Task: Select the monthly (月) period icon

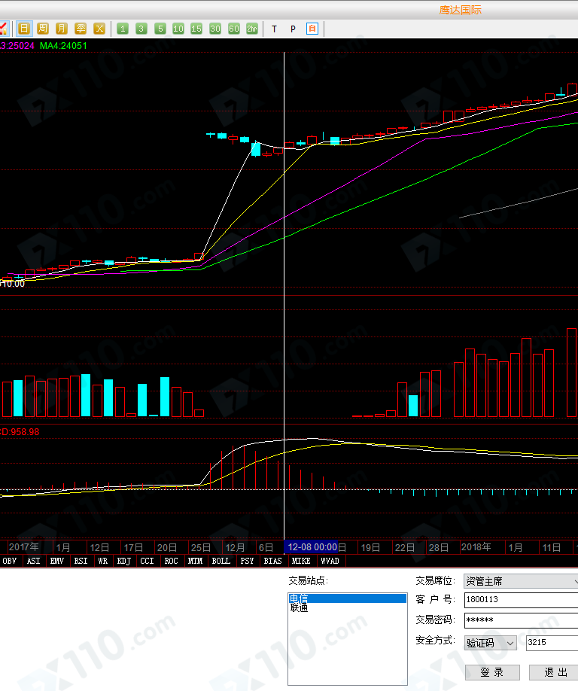Action: [62, 29]
